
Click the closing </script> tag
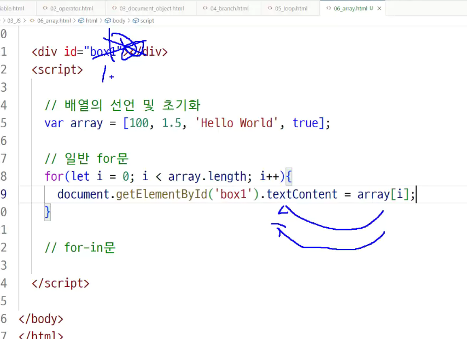[61, 283]
